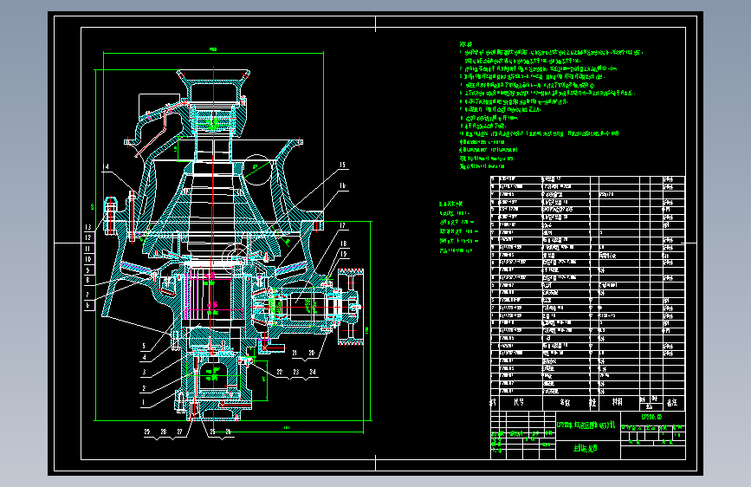This screenshot has height=487, width=751.
Task: Select part balloon number 22
Action: click(280, 372)
